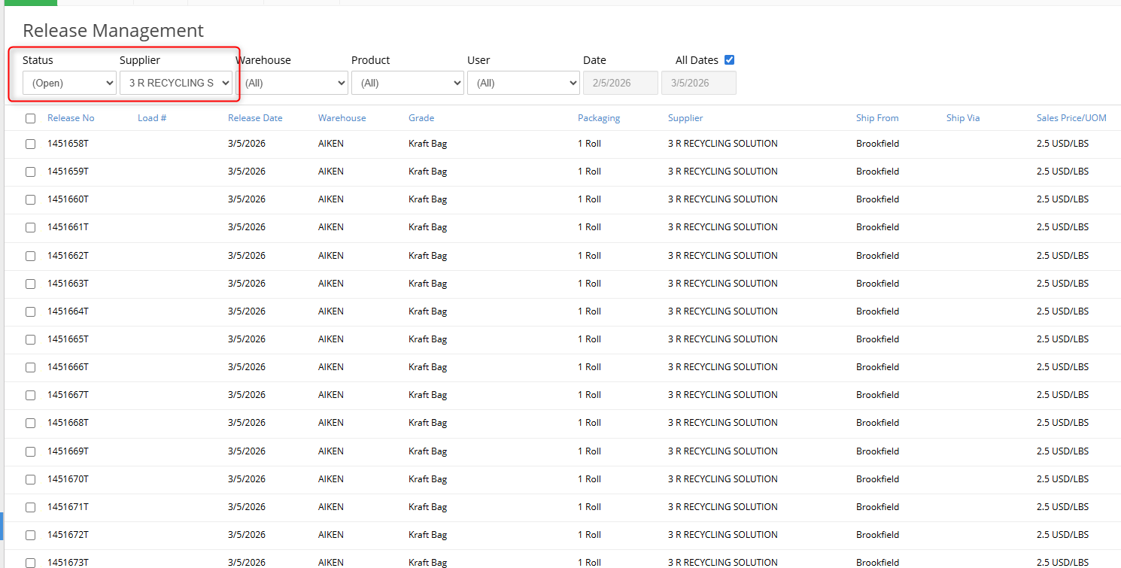Select the checkbox for release 1451658T
The height and width of the screenshot is (568, 1121).
point(30,144)
